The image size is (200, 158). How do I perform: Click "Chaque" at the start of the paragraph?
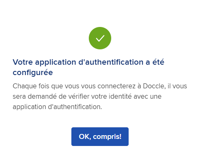25,86
